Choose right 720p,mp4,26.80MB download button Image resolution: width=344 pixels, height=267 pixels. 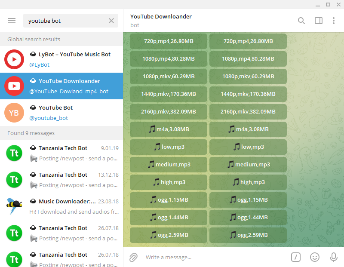pyautogui.click(x=248, y=41)
